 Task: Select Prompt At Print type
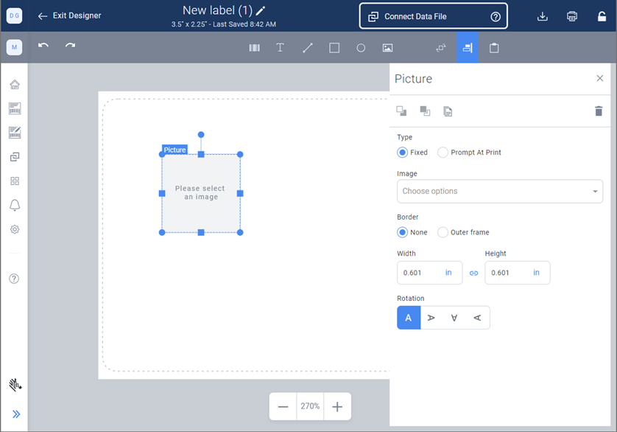pyautogui.click(x=443, y=153)
